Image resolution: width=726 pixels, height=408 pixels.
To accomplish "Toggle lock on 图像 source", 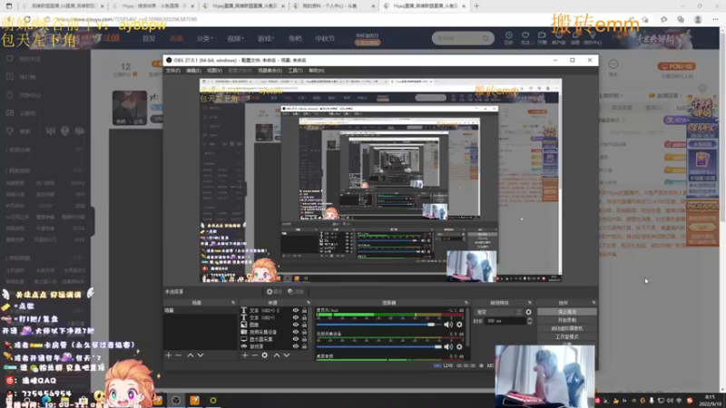I will [304, 325].
